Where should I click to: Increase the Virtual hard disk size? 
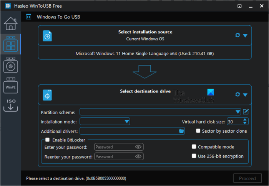tap(245, 120)
